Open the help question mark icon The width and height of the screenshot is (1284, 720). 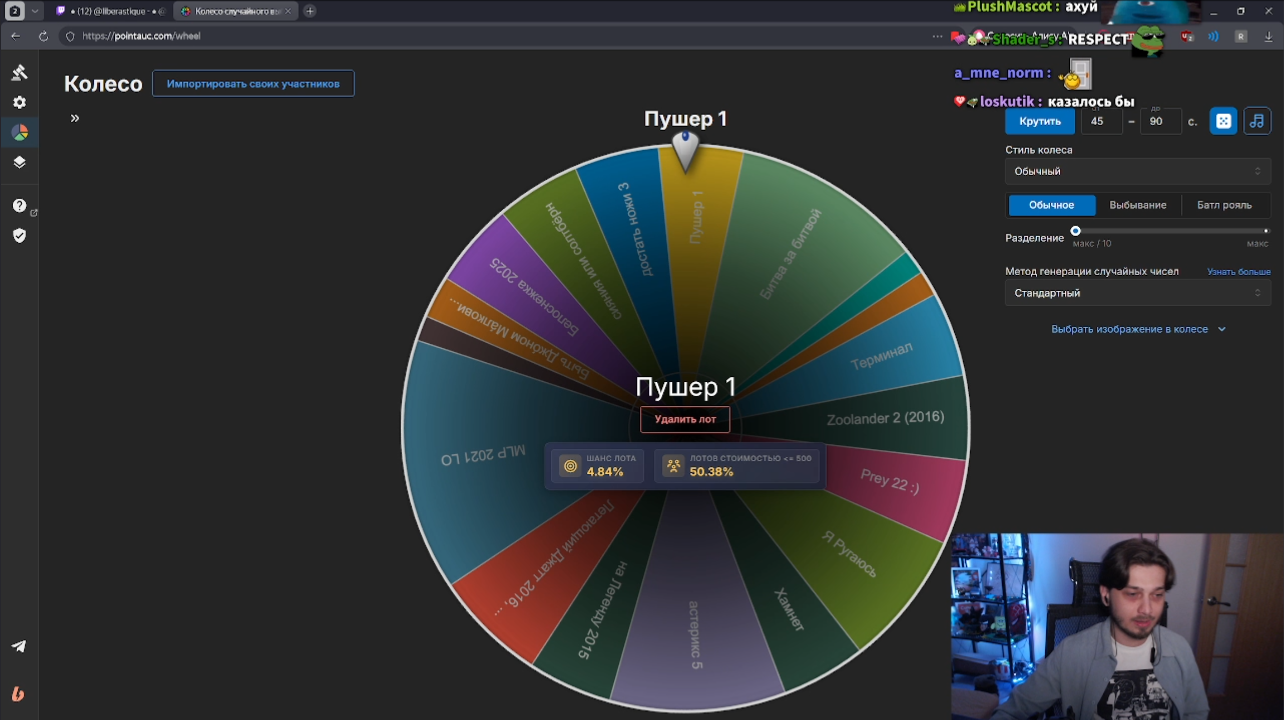[x=20, y=205]
